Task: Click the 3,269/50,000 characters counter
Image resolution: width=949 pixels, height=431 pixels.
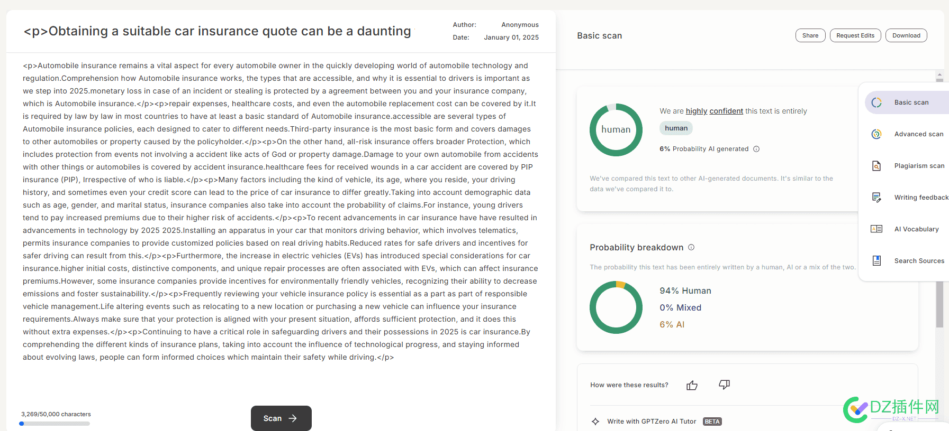Action: (x=56, y=414)
